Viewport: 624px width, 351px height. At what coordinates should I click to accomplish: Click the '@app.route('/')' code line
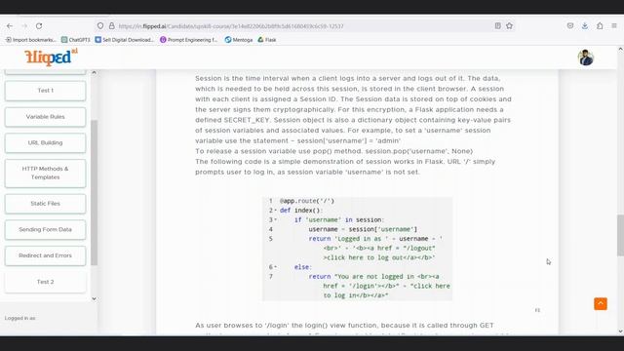coord(307,201)
